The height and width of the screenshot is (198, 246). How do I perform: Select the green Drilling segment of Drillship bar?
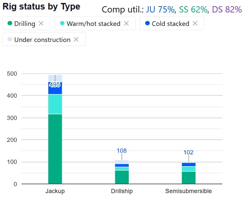[x=122, y=177]
